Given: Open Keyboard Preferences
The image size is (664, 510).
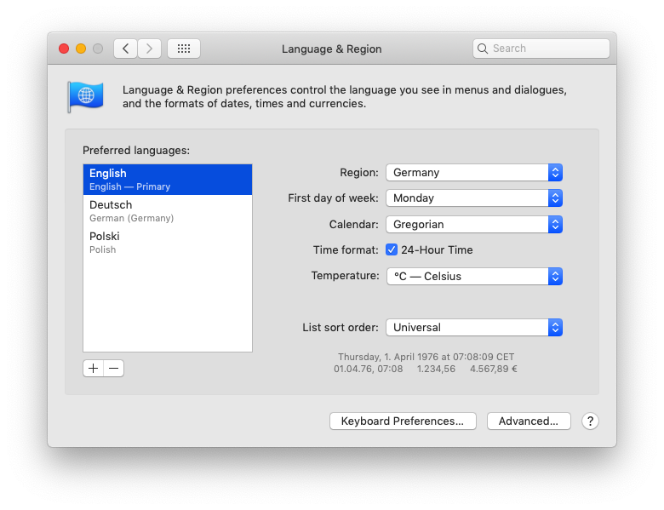Looking at the screenshot, I should tap(402, 421).
